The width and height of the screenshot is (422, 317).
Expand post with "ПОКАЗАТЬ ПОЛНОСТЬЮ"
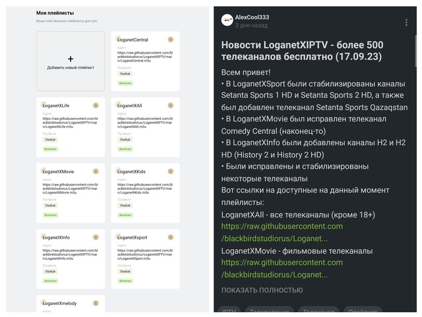262,290
